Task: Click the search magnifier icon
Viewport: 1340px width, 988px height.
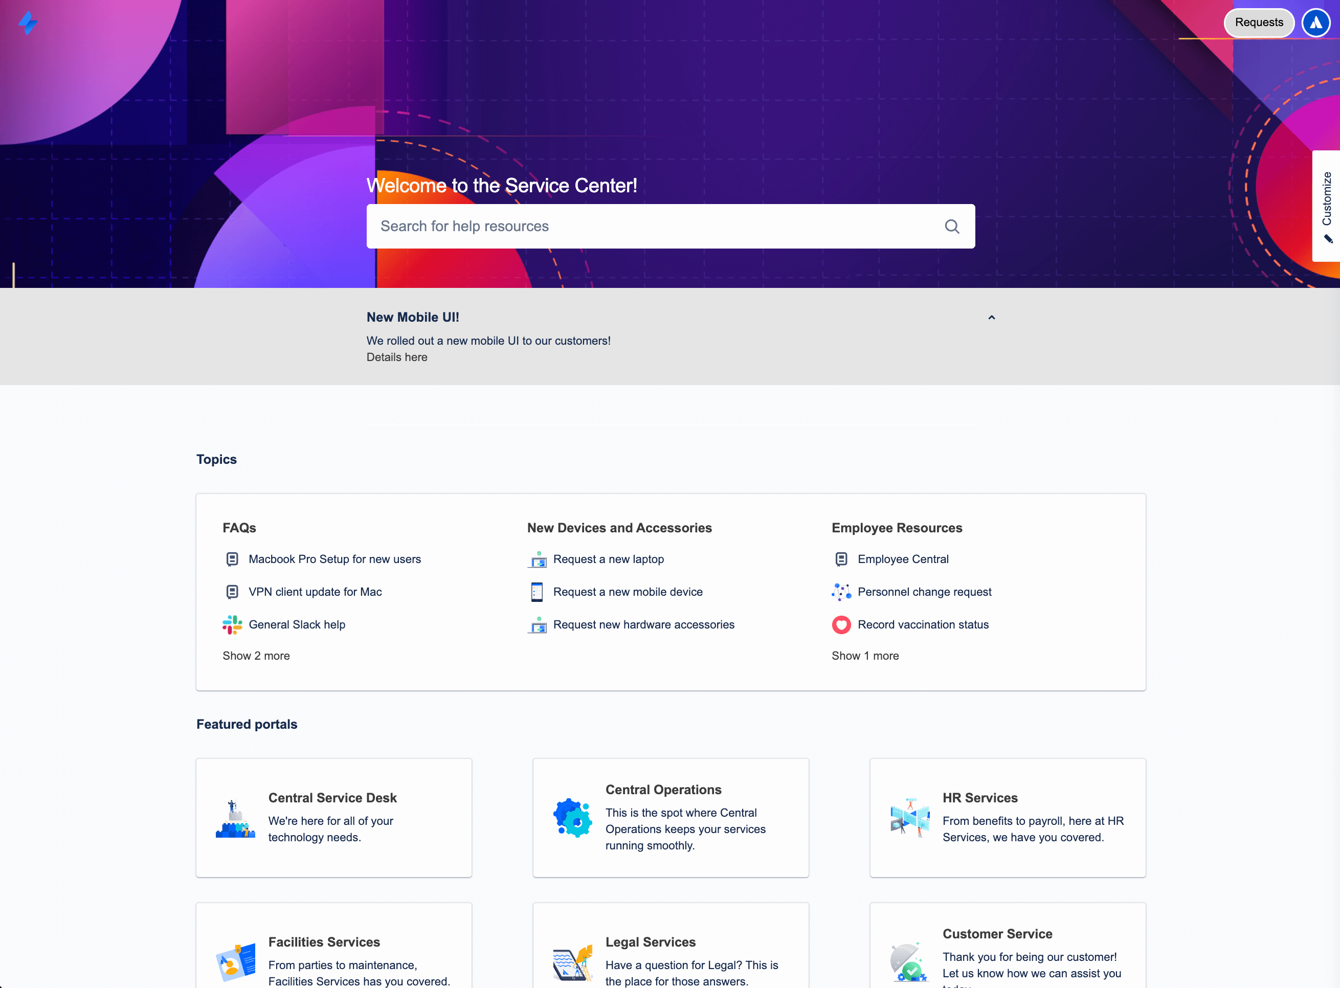Action: (x=952, y=226)
